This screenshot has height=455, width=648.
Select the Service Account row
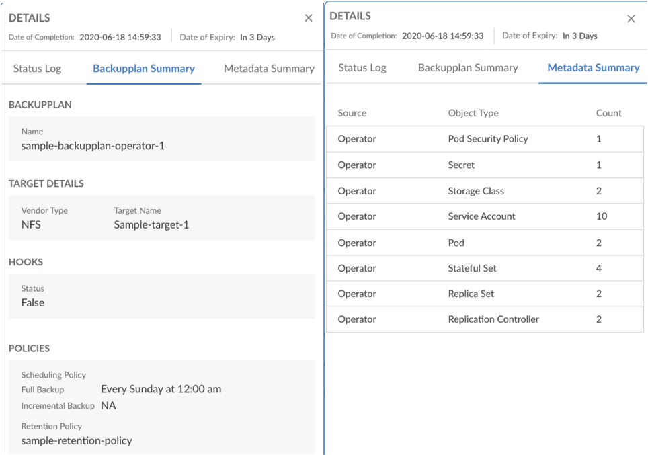tap(485, 216)
